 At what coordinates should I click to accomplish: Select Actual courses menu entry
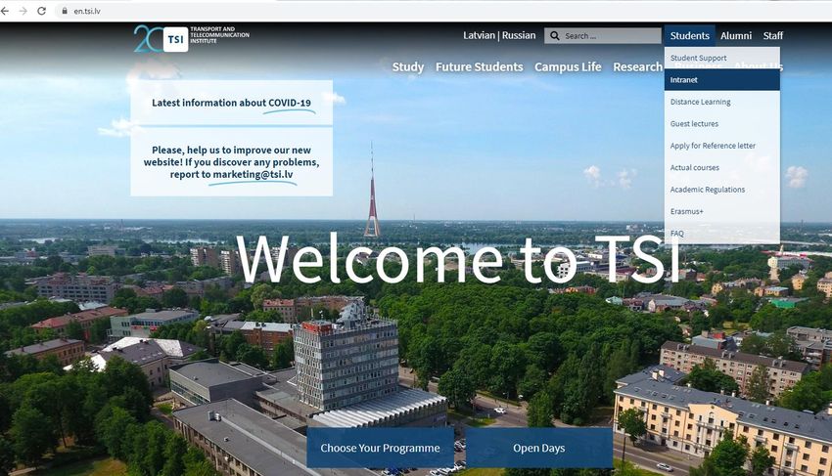(x=721, y=167)
